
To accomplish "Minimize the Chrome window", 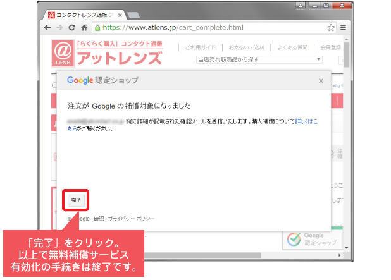I will (x=314, y=5).
